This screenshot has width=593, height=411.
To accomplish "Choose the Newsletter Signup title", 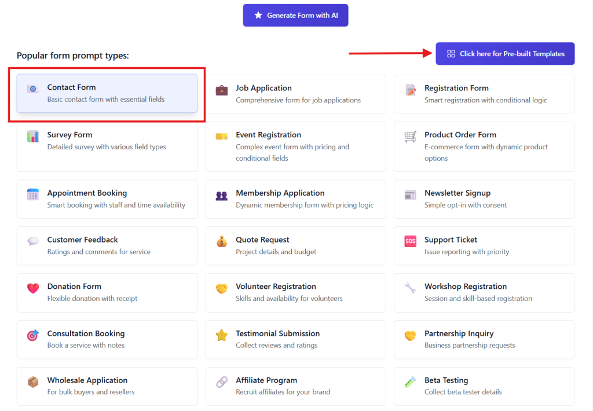I will (x=457, y=193).
